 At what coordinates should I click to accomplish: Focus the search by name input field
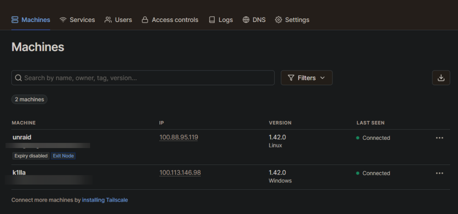pyautogui.click(x=143, y=78)
